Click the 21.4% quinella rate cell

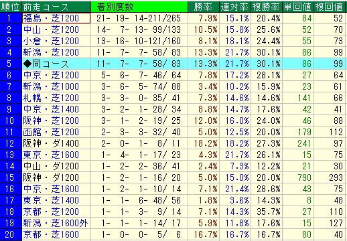click(235, 189)
